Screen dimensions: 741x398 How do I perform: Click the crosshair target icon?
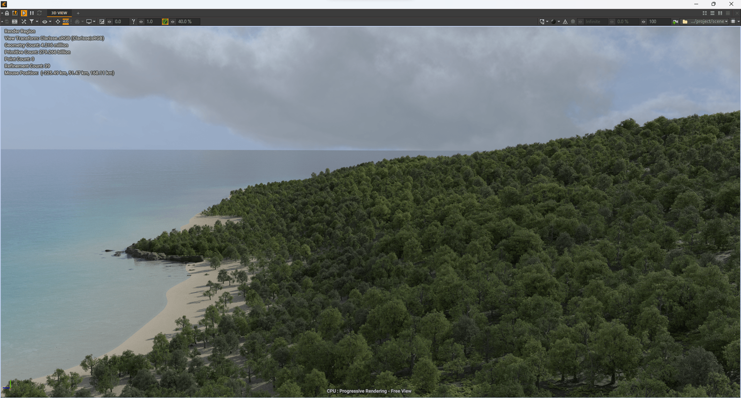pyautogui.click(x=58, y=22)
